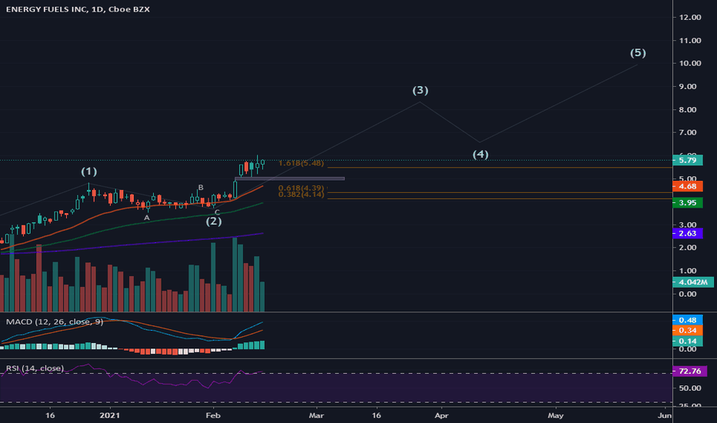Select the wave (2) label
717x423 pixels.
tap(214, 221)
